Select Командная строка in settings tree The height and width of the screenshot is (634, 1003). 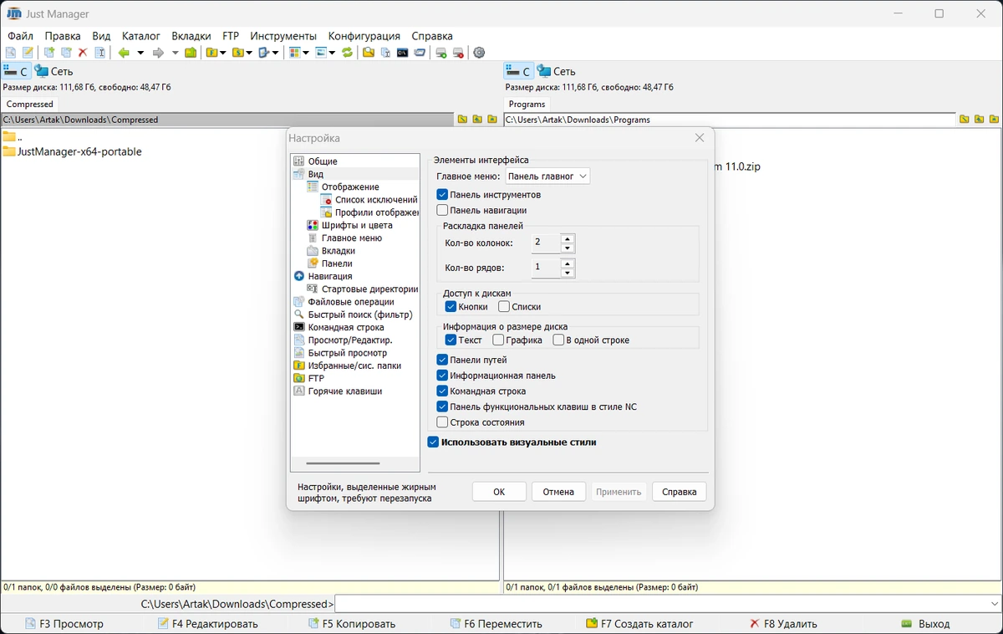(x=345, y=327)
